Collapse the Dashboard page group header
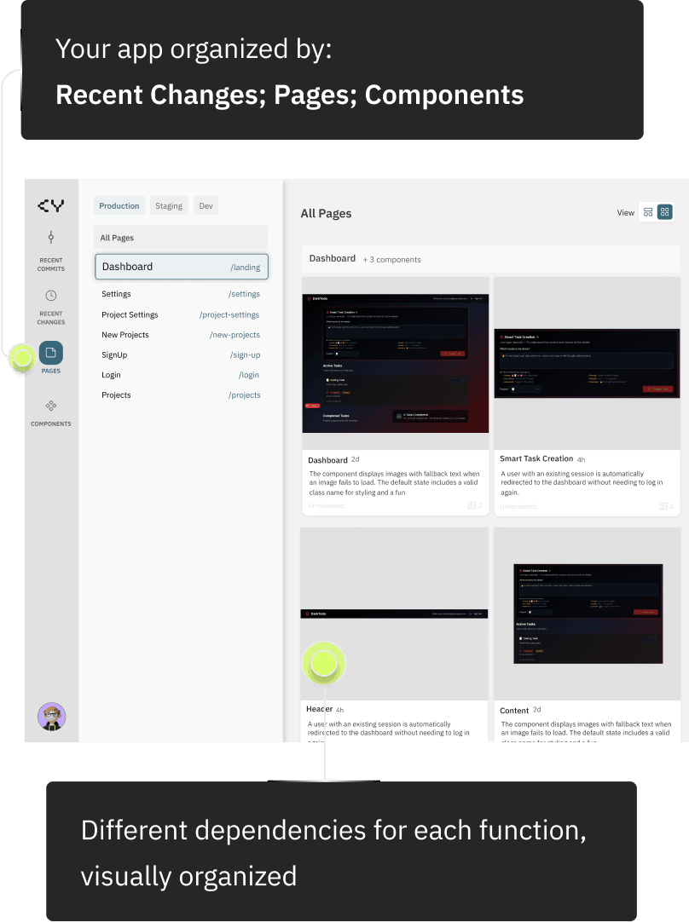The height and width of the screenshot is (922, 689). coord(331,258)
